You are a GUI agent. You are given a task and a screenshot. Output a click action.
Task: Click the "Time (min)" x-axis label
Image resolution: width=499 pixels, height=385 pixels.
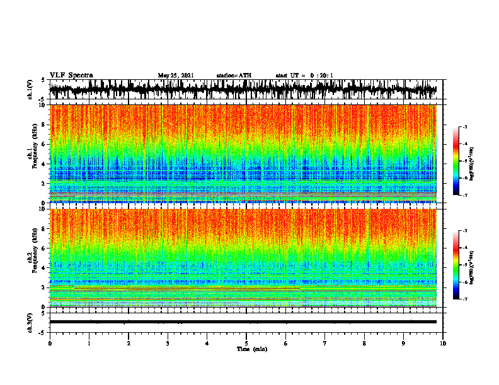click(x=252, y=349)
